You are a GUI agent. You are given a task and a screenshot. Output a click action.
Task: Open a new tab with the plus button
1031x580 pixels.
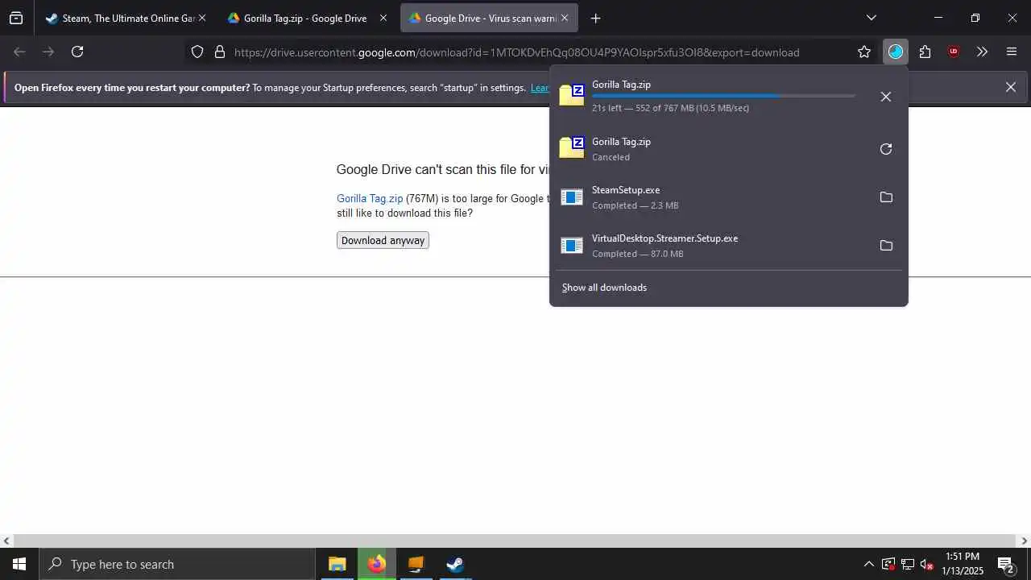coord(595,18)
